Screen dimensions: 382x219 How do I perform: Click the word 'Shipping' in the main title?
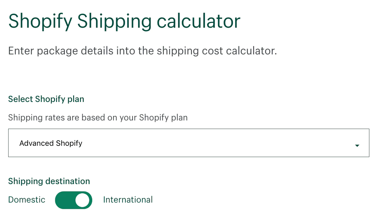tap(114, 21)
